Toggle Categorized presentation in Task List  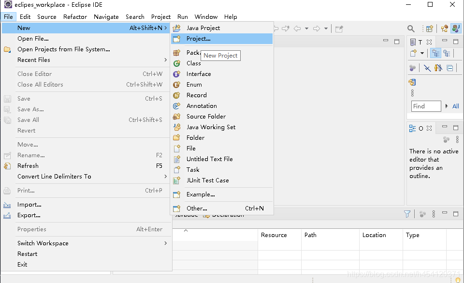pyautogui.click(x=435, y=53)
